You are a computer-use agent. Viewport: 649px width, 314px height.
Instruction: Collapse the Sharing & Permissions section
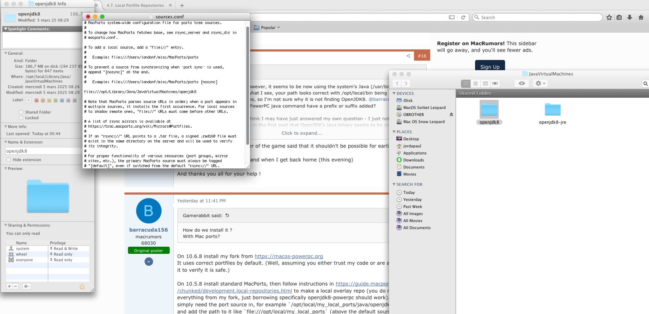coord(6,225)
